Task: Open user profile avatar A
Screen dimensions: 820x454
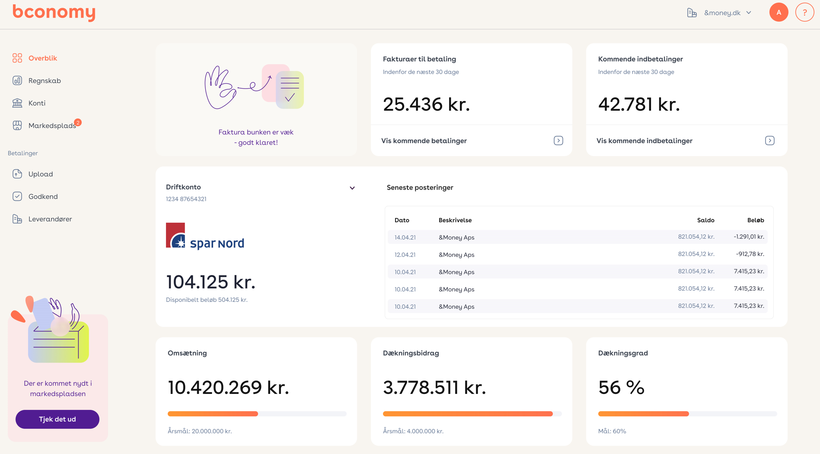Action: (x=779, y=13)
